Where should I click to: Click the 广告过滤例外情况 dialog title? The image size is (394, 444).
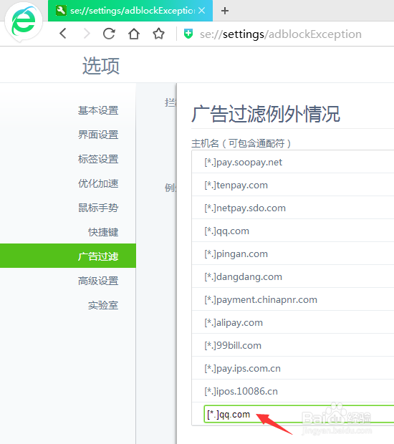[x=266, y=114]
